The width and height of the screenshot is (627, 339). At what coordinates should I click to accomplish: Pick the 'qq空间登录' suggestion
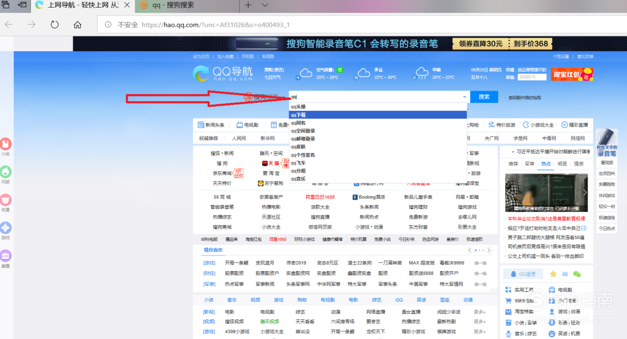point(378,131)
